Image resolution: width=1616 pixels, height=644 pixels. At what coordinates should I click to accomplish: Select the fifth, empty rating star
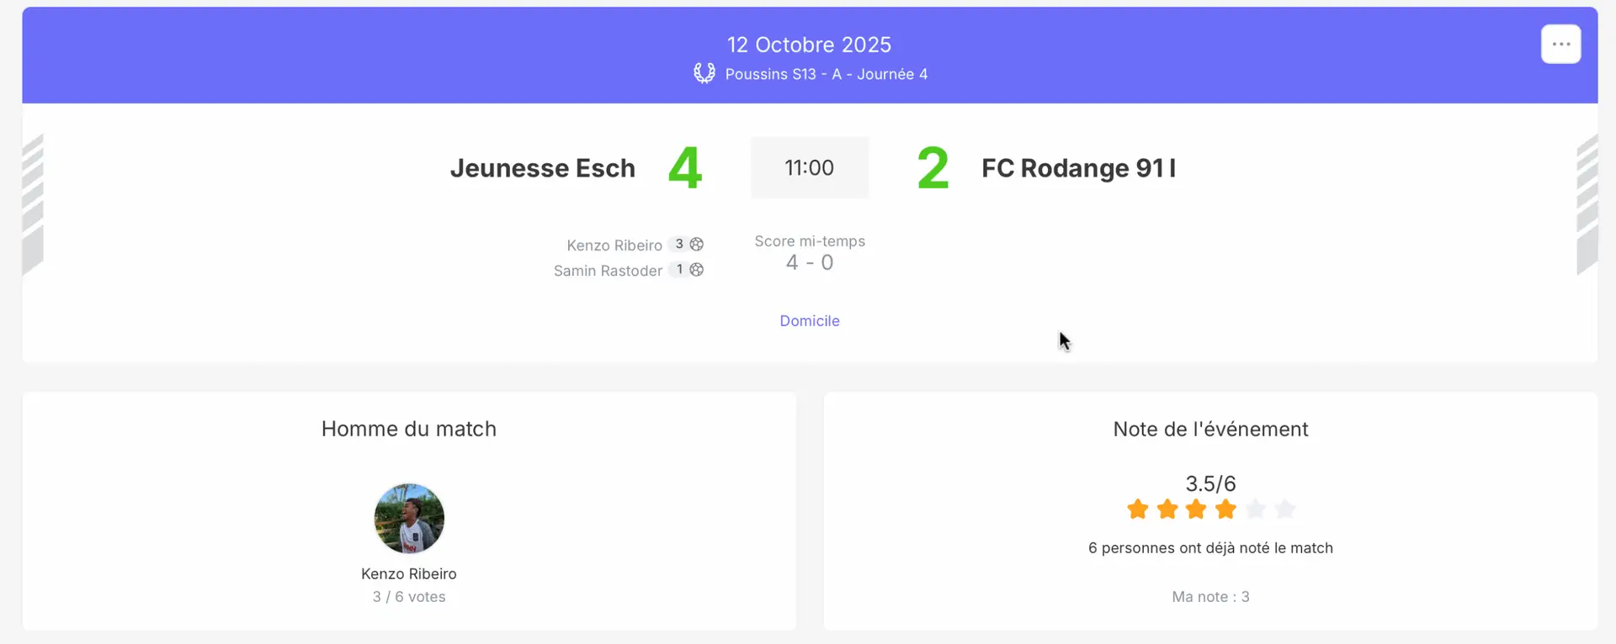pyautogui.click(x=1255, y=509)
